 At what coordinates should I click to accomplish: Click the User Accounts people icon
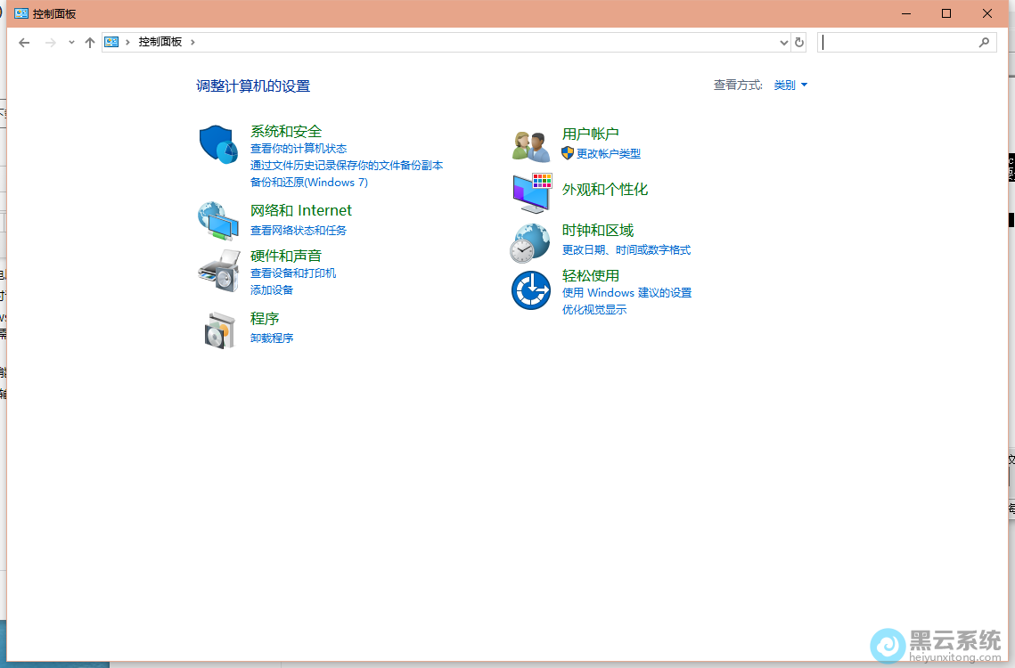click(x=532, y=145)
